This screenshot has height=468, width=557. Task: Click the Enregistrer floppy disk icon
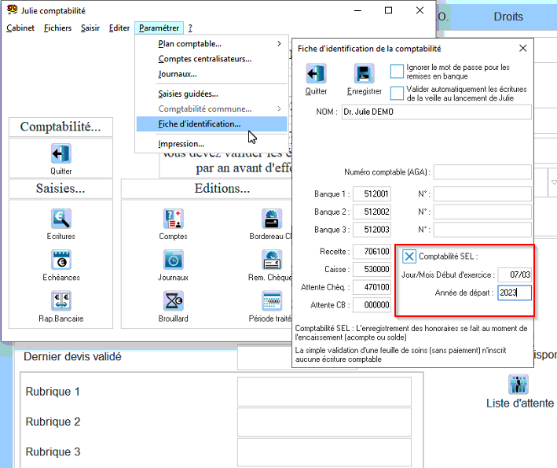click(364, 74)
